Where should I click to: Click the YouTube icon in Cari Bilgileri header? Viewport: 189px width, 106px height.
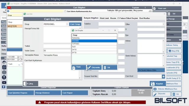coord(9,8)
